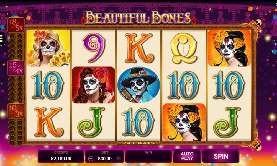Click the golden Q symbol
Image resolution: width=277 pixels, height=166 pixels.
(x=184, y=48)
